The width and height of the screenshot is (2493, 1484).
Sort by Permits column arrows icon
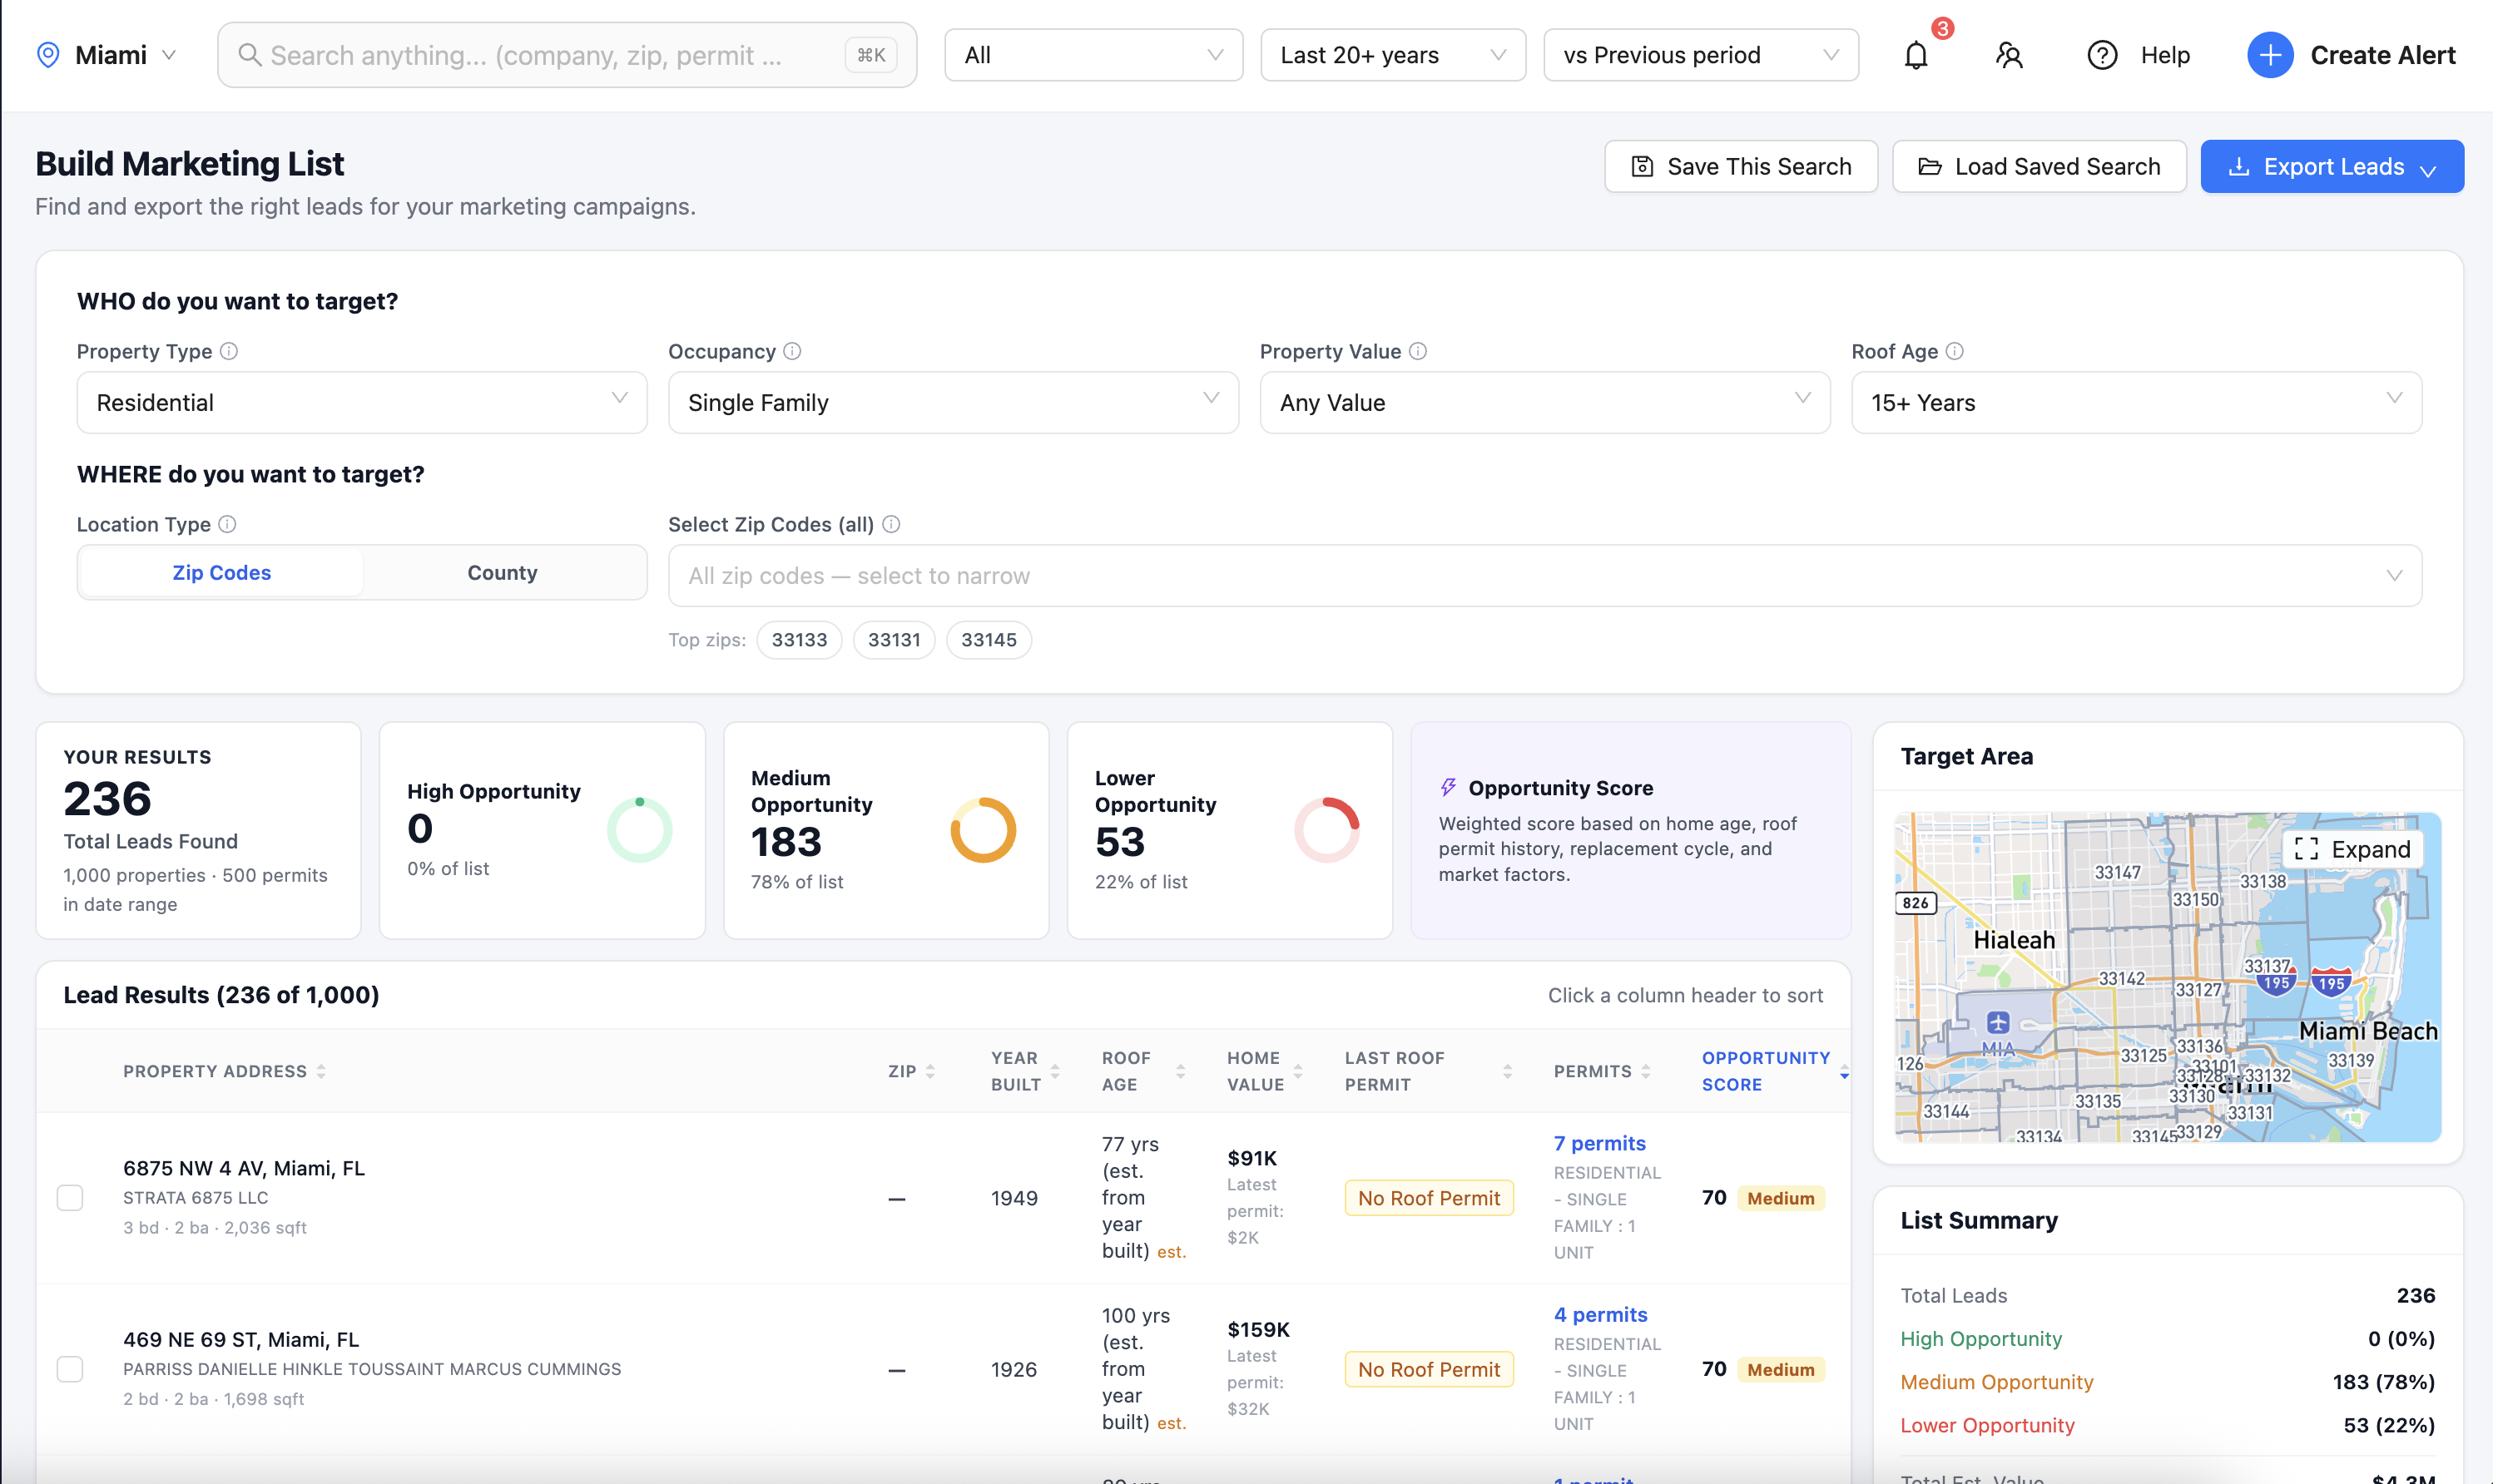click(x=1645, y=1071)
